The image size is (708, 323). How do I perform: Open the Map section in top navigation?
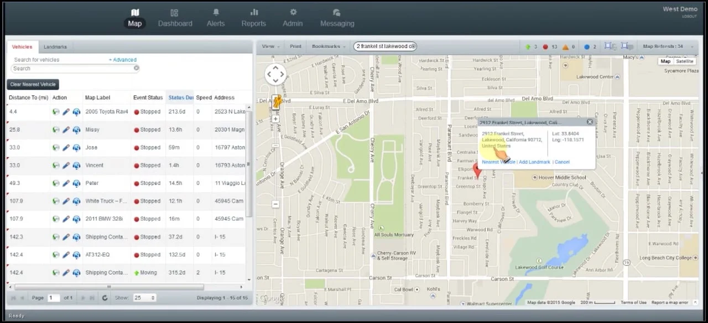tap(135, 18)
